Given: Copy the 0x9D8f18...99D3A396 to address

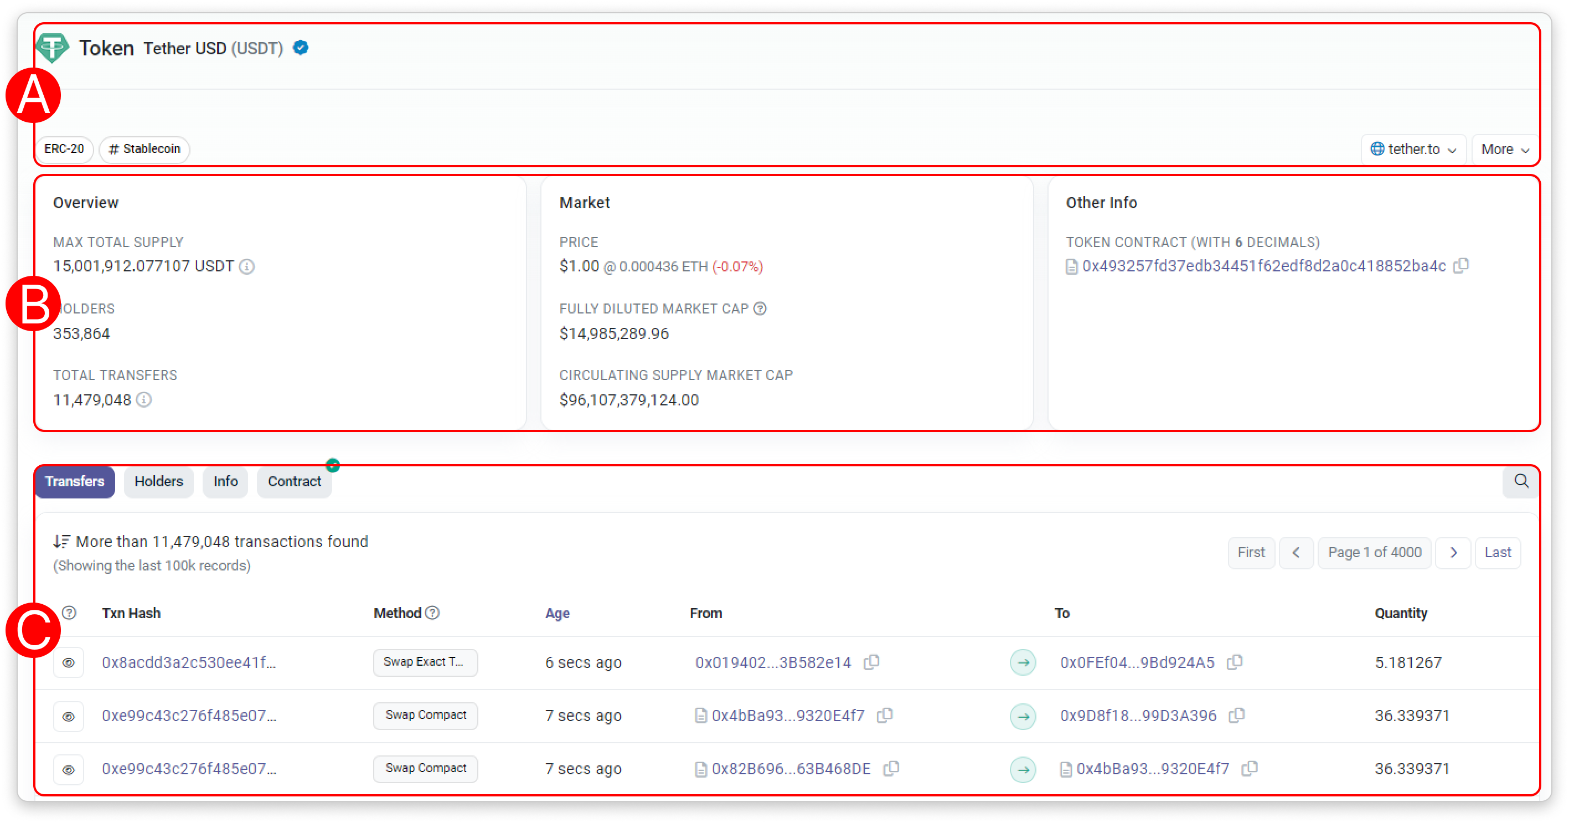Looking at the screenshot, I should tap(1236, 715).
